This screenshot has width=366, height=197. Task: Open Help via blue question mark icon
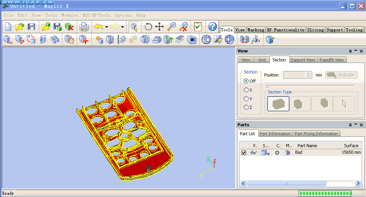(x=212, y=27)
